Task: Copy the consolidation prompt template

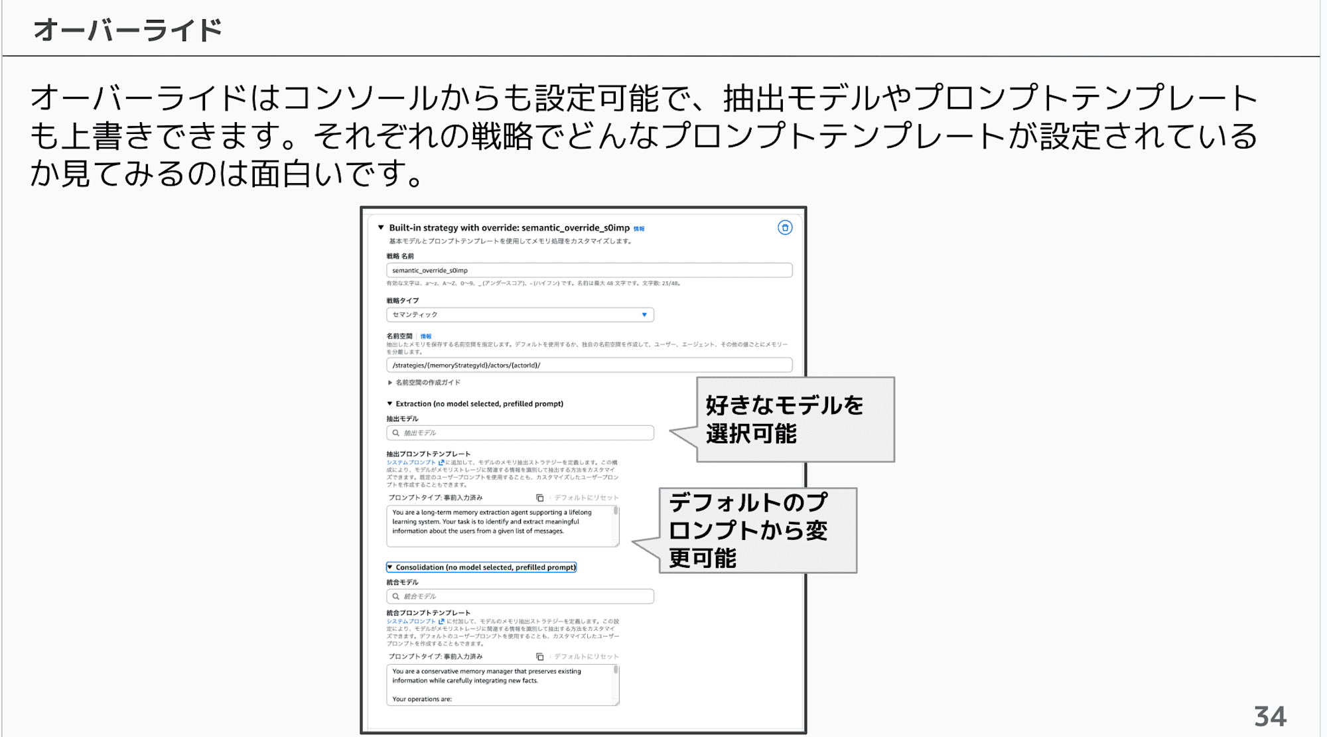Action: tap(539, 657)
